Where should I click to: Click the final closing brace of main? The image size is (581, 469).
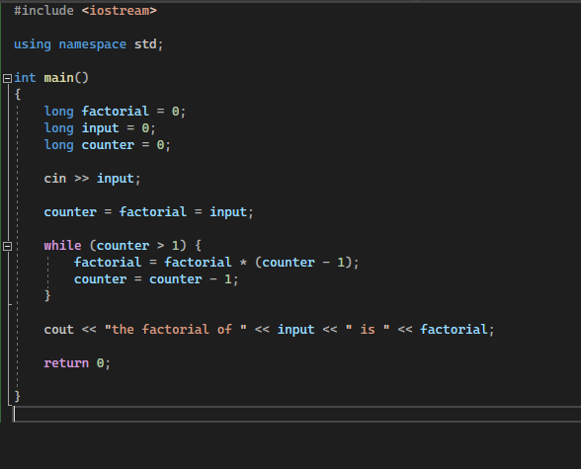(x=18, y=397)
